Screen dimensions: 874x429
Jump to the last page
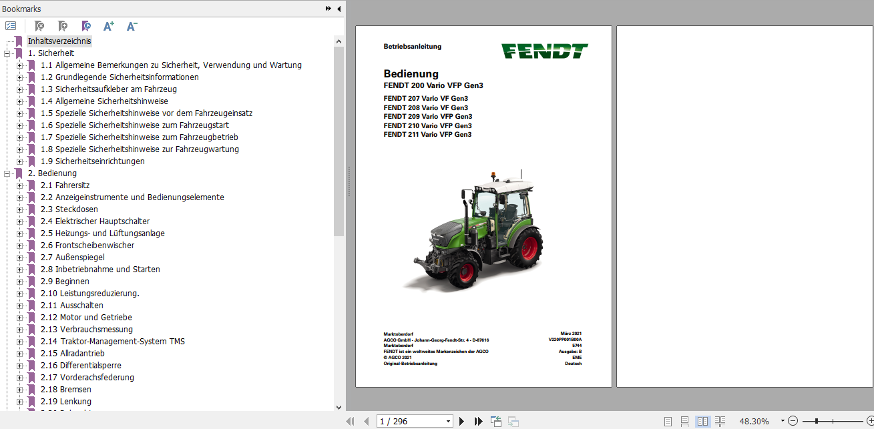478,421
